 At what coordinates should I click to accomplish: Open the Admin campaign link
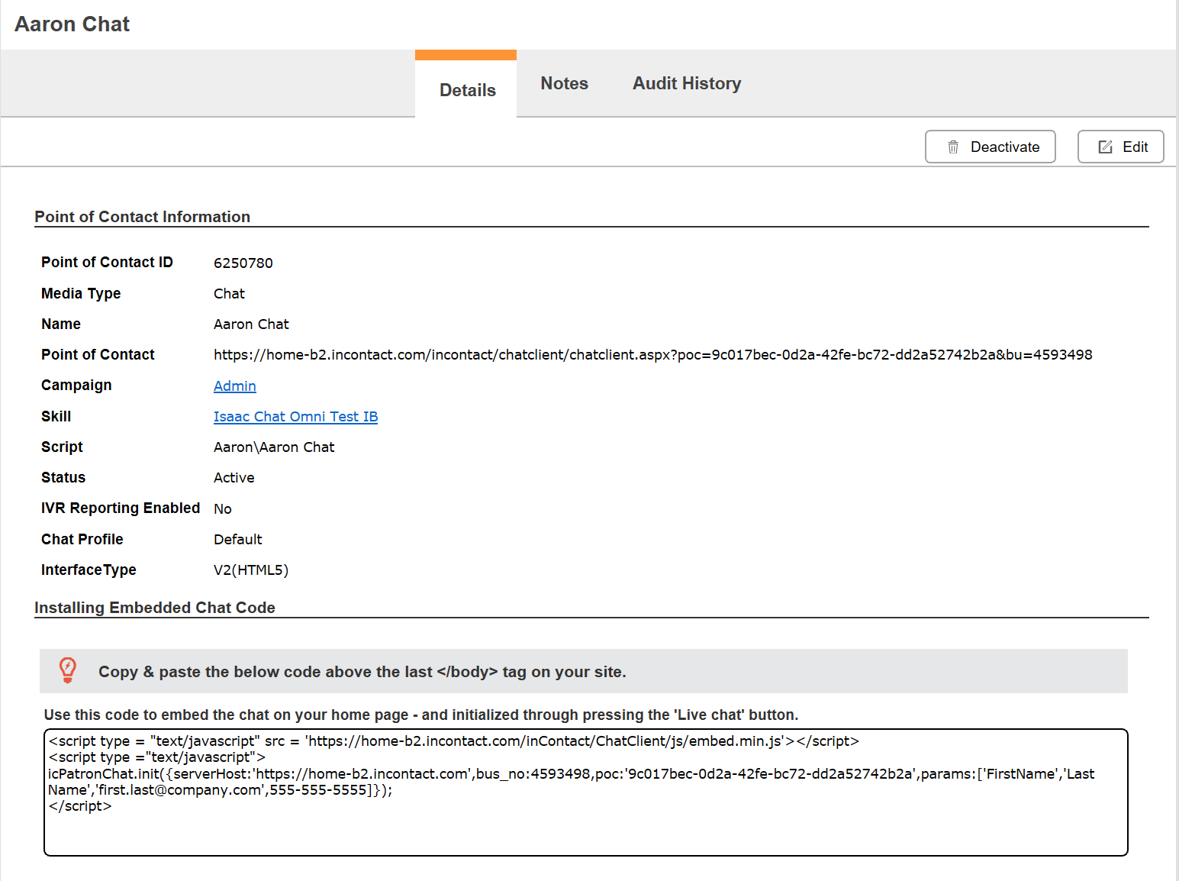coord(234,386)
